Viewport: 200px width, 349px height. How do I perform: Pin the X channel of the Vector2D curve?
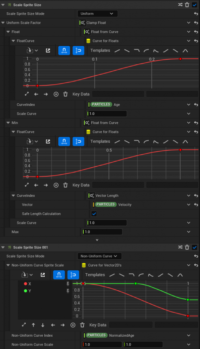68,284
